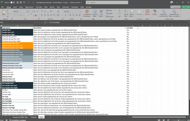The height and width of the screenshot is (121, 190).
Task: Toggle Middle Align vertical alignment
Action: (45, 11)
